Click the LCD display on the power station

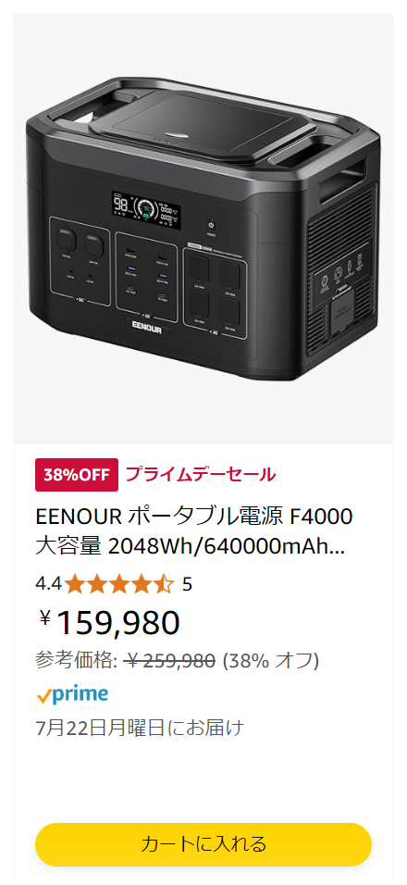click(x=146, y=210)
